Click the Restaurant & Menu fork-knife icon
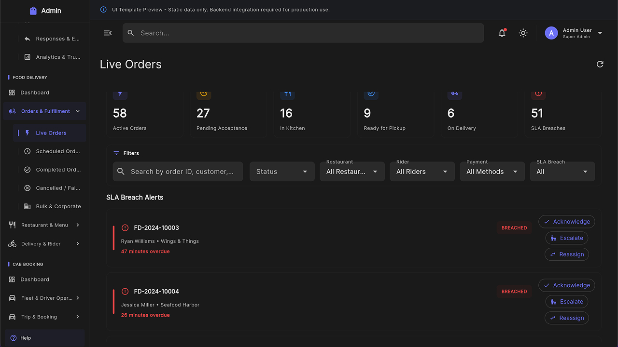Screen dimensions: 618x347 click(12, 225)
